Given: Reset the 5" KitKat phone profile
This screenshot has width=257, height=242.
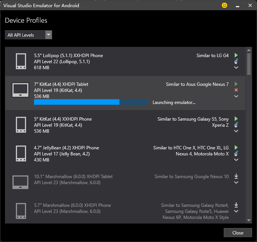Looking at the screenshot, I should (x=236, y=125).
